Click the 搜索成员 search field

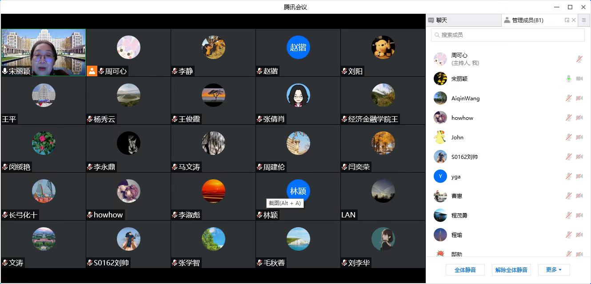[x=508, y=35]
